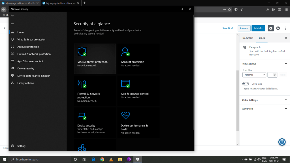
Task: Click the WordPress settings gear icon
Action: click(x=271, y=28)
